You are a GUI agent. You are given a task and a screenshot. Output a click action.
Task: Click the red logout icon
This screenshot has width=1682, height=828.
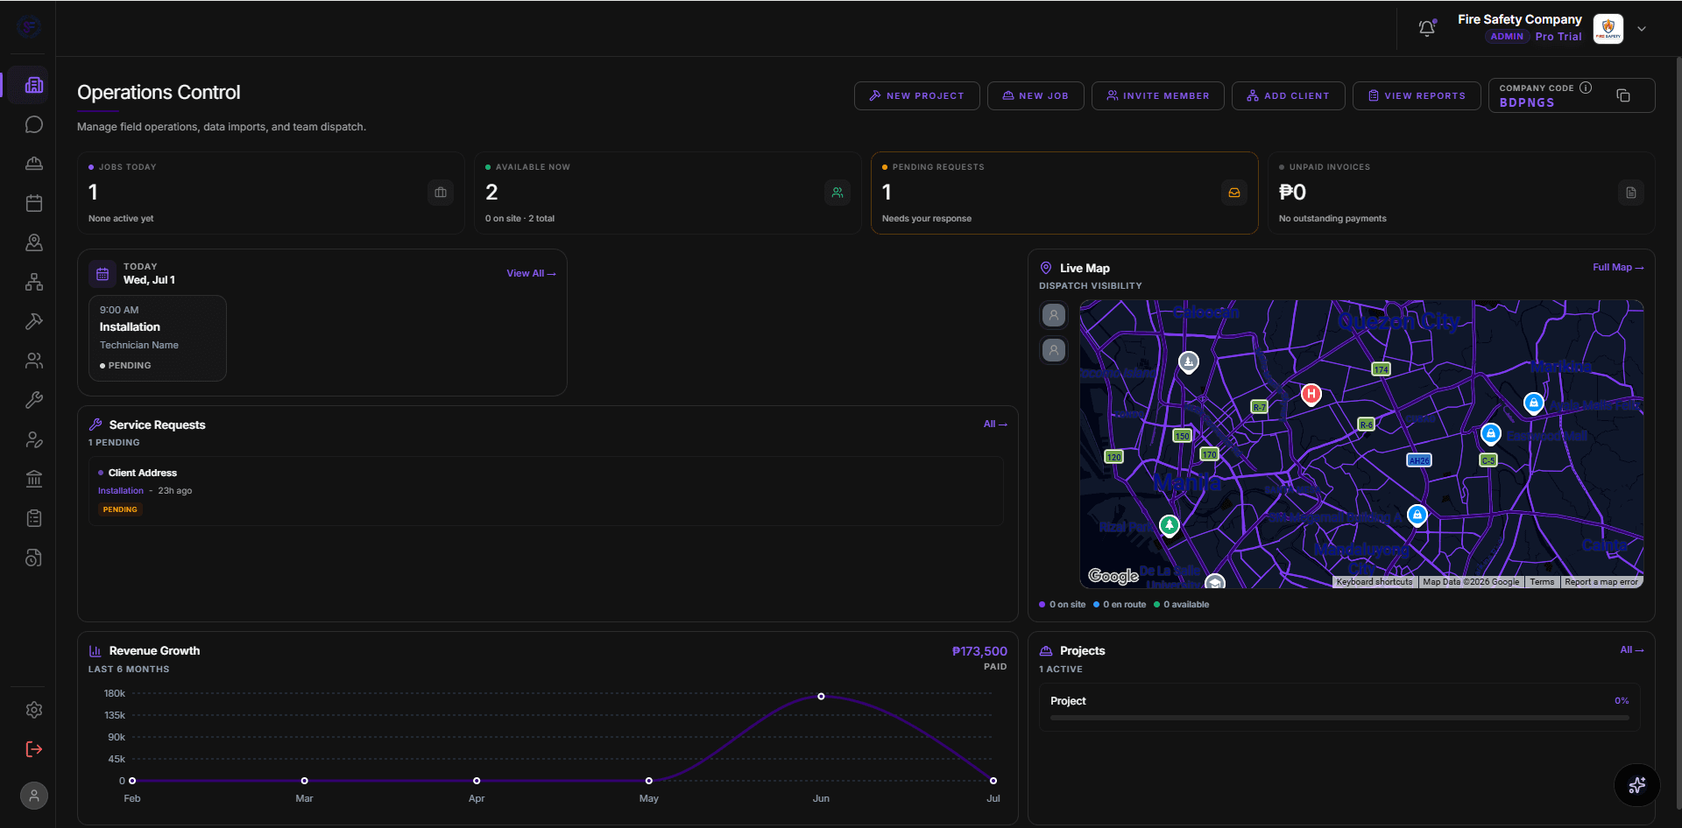point(34,749)
